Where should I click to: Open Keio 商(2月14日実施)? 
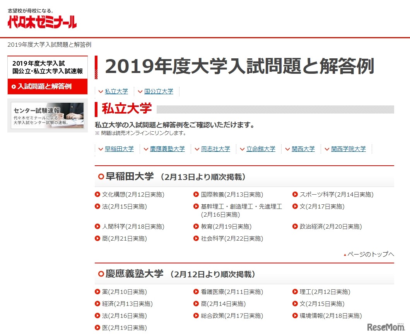(223, 304)
